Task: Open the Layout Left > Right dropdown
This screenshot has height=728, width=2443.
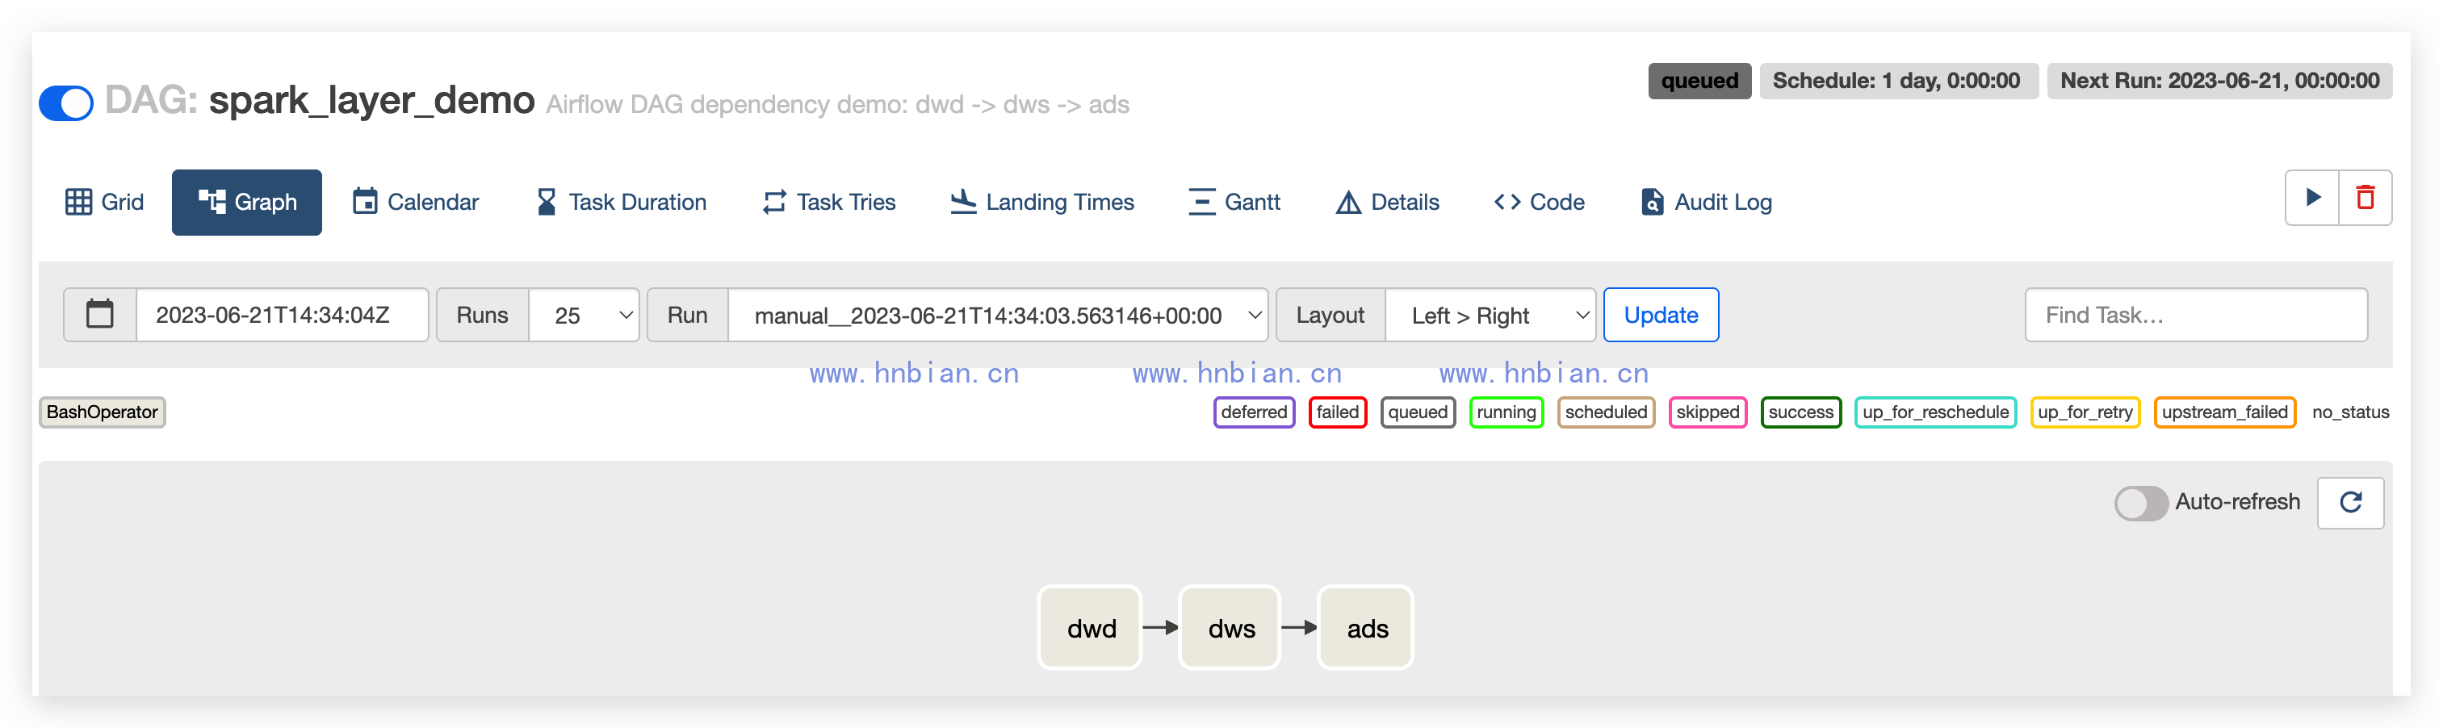Action: (x=1491, y=315)
